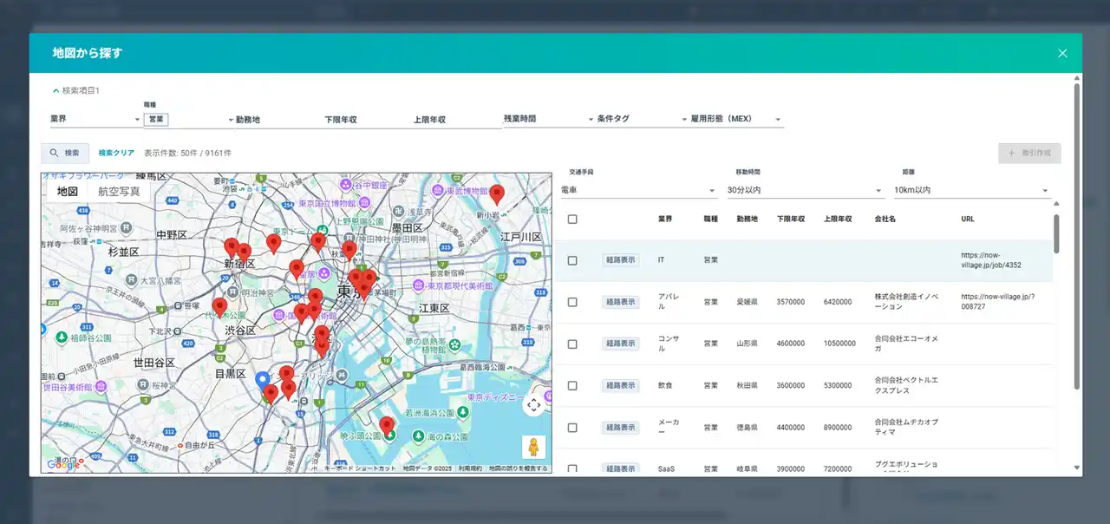Select the checkbox for the アパレル row
The height and width of the screenshot is (524, 1110).
click(x=572, y=302)
